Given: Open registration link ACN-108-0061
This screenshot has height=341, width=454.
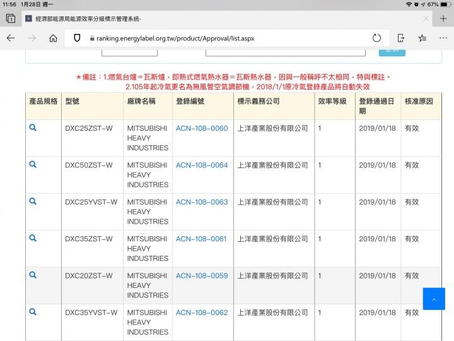Looking at the screenshot, I should click(x=201, y=239).
